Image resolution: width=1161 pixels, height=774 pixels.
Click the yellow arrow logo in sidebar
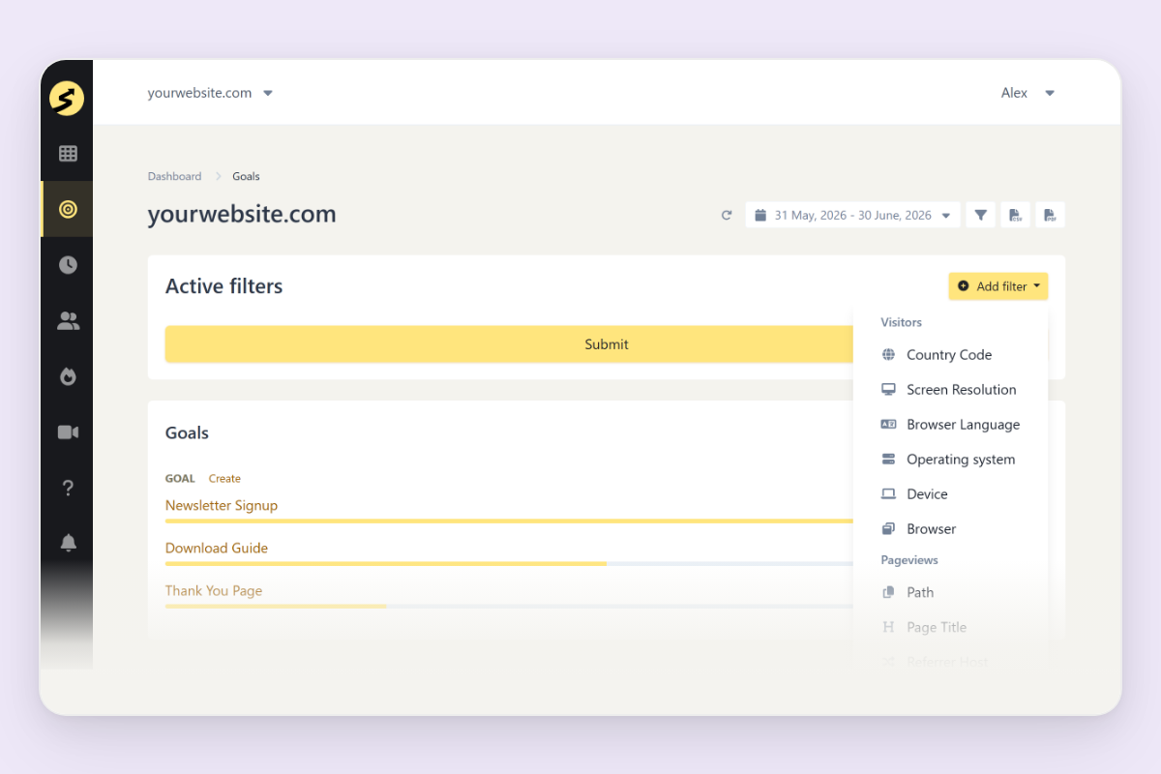point(67,98)
